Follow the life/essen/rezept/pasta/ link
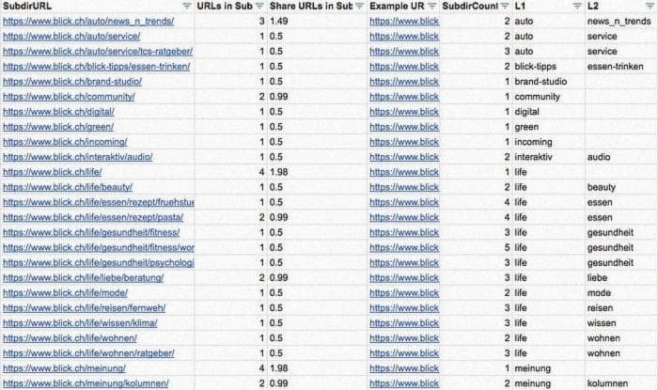The width and height of the screenshot is (658, 390). point(93,217)
